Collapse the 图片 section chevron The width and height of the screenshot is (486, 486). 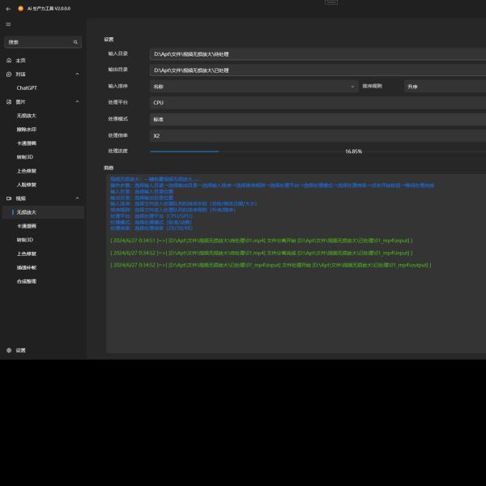[77, 102]
